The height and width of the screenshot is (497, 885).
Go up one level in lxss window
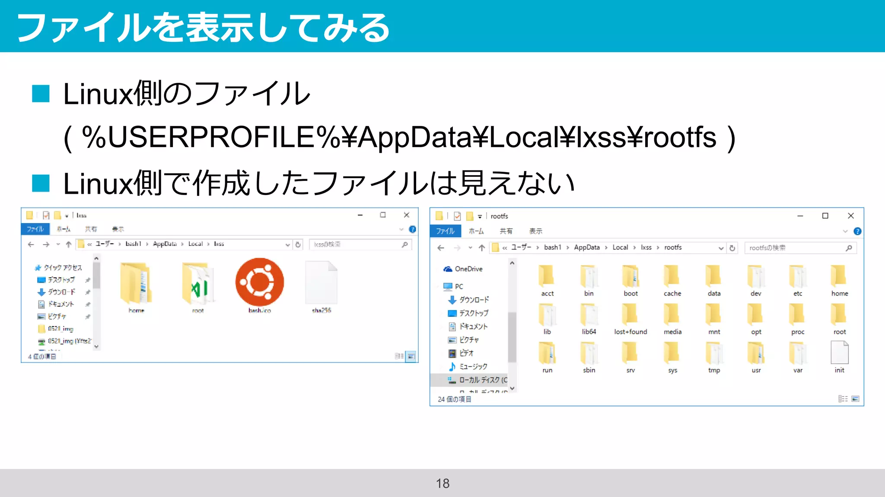point(68,245)
